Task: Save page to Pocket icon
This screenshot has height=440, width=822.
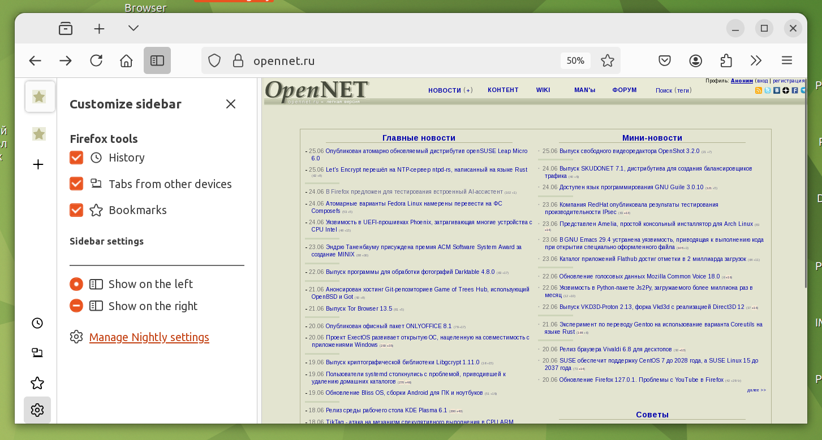Action: click(x=665, y=60)
